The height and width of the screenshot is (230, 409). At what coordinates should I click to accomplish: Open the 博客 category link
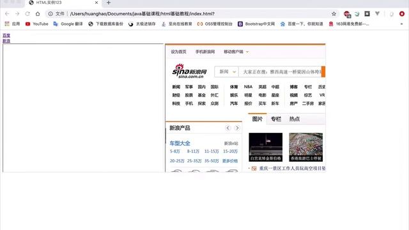294,87
